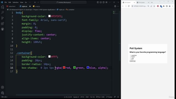Click the VS Code logo icon
Viewport: 176px width, 99px height.
[2, 2]
